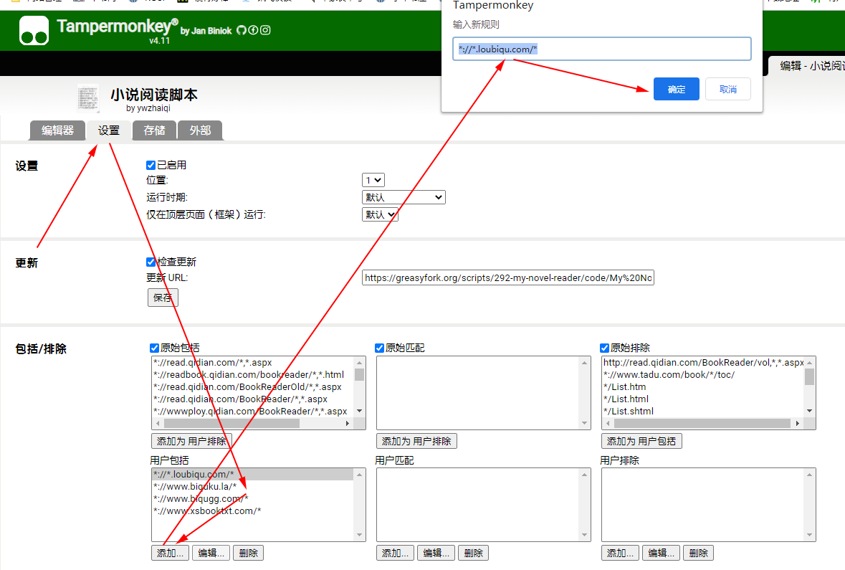The height and width of the screenshot is (570, 845).
Task: Click 添加... under the 用户匹配 list
Action: pos(396,554)
